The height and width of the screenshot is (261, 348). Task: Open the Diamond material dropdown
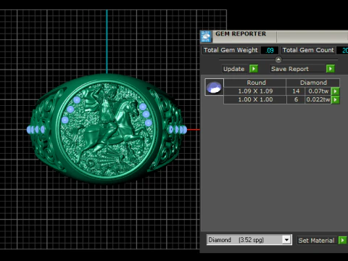point(286,240)
